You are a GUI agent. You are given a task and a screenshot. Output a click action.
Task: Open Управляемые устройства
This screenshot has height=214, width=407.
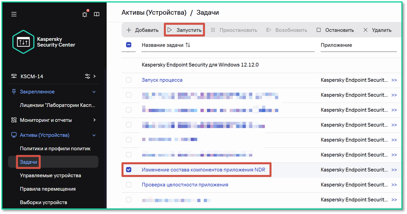point(50,176)
